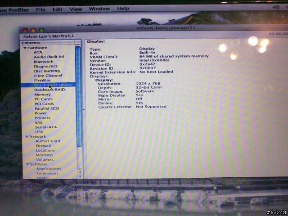Select USB in the sidebar

39,132
